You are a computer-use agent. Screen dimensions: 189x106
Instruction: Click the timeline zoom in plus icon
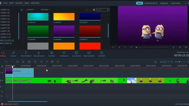click(x=172, y=62)
